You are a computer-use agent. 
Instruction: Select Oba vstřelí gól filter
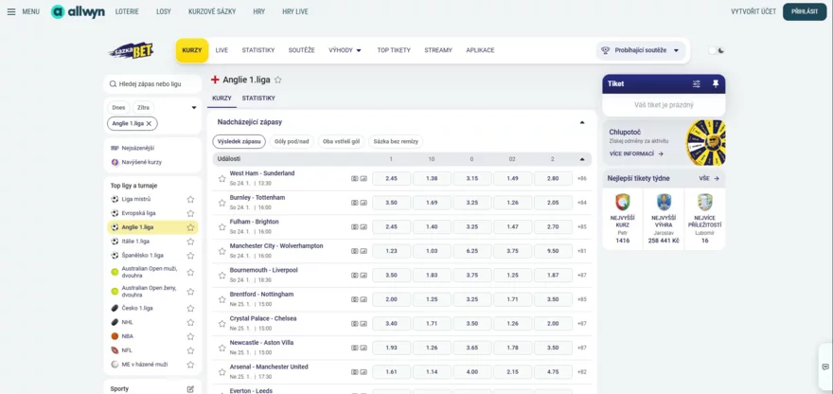point(341,141)
